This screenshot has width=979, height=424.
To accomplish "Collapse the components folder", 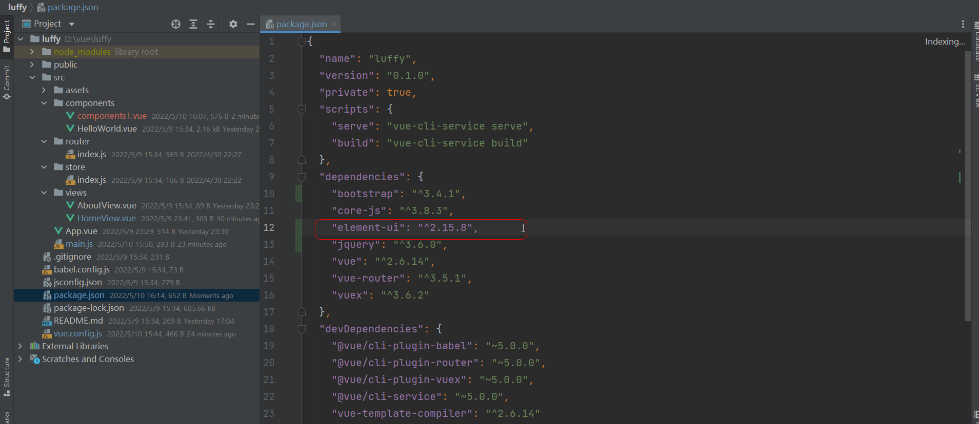I will coord(44,103).
